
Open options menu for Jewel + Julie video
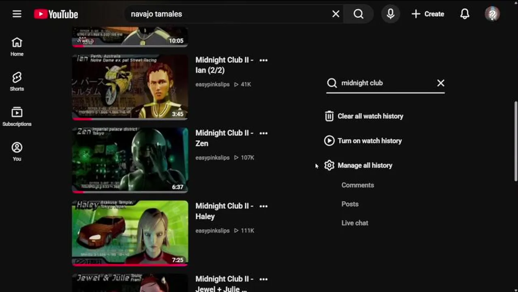263,279
